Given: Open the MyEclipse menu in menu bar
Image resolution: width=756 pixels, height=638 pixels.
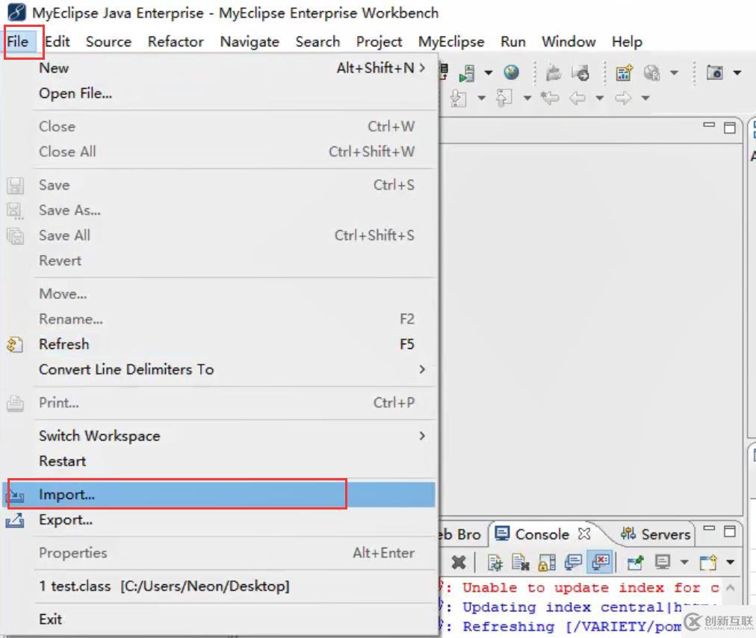Looking at the screenshot, I should 450,42.
